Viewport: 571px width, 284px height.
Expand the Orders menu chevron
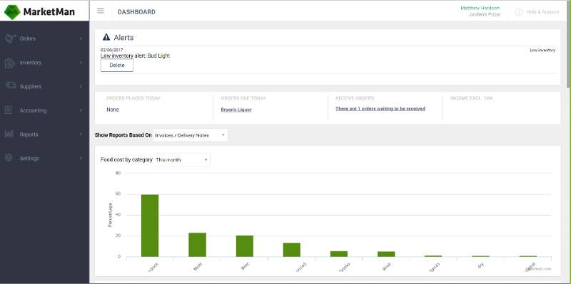(x=81, y=38)
